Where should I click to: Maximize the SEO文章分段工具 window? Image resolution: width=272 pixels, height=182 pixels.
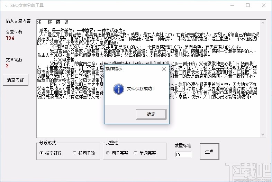248,6
